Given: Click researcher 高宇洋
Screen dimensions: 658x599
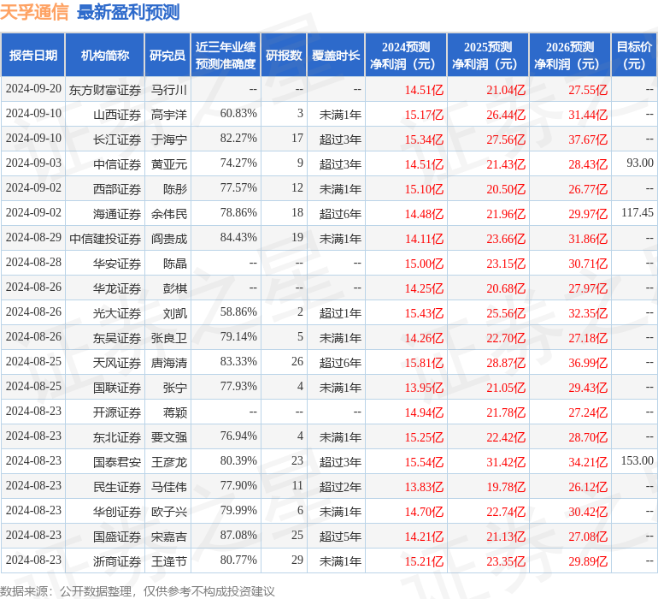Looking at the screenshot, I should 169,115.
